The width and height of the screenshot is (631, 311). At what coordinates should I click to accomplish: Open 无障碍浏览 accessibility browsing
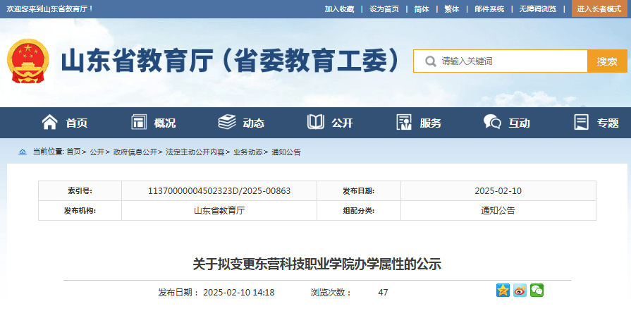(x=538, y=9)
